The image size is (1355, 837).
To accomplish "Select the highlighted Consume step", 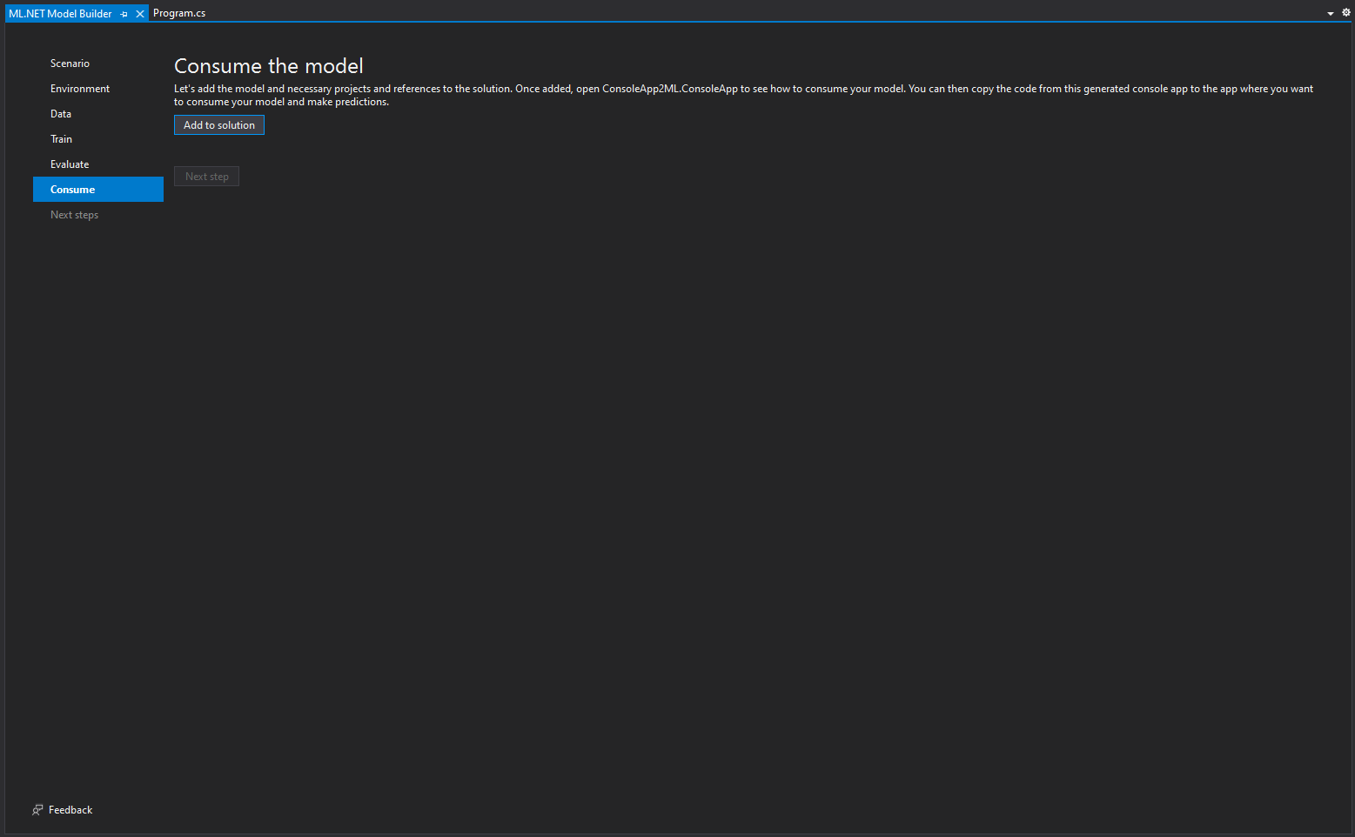I will (x=98, y=190).
